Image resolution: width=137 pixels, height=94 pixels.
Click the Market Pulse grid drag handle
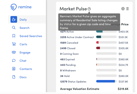(x=128, y=9)
